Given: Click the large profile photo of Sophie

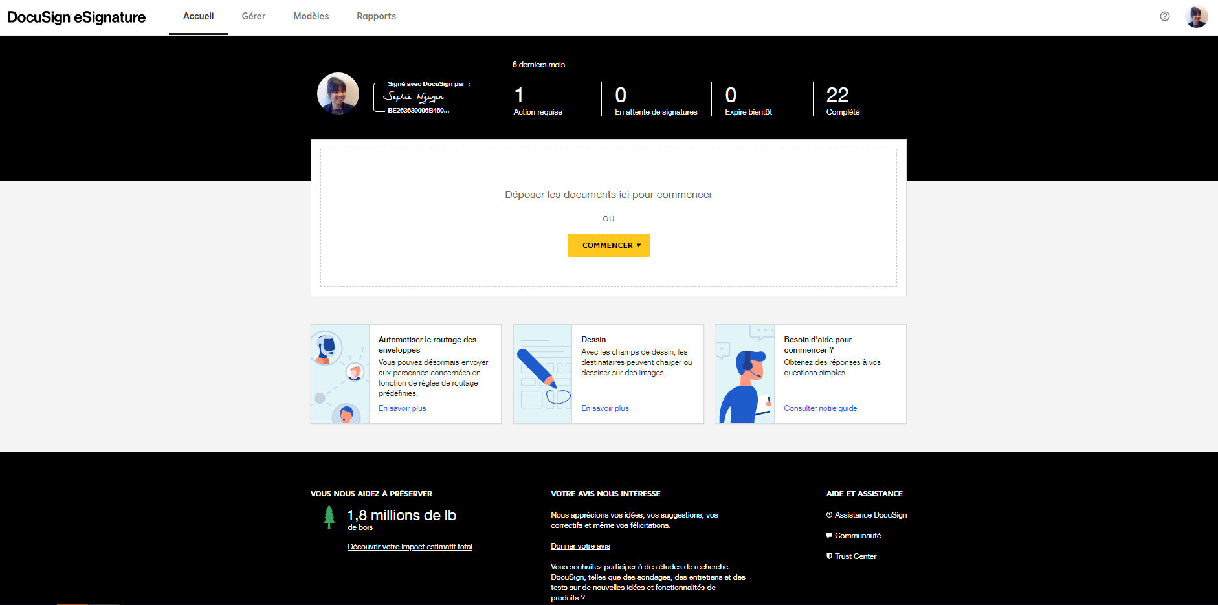Looking at the screenshot, I should (x=338, y=94).
